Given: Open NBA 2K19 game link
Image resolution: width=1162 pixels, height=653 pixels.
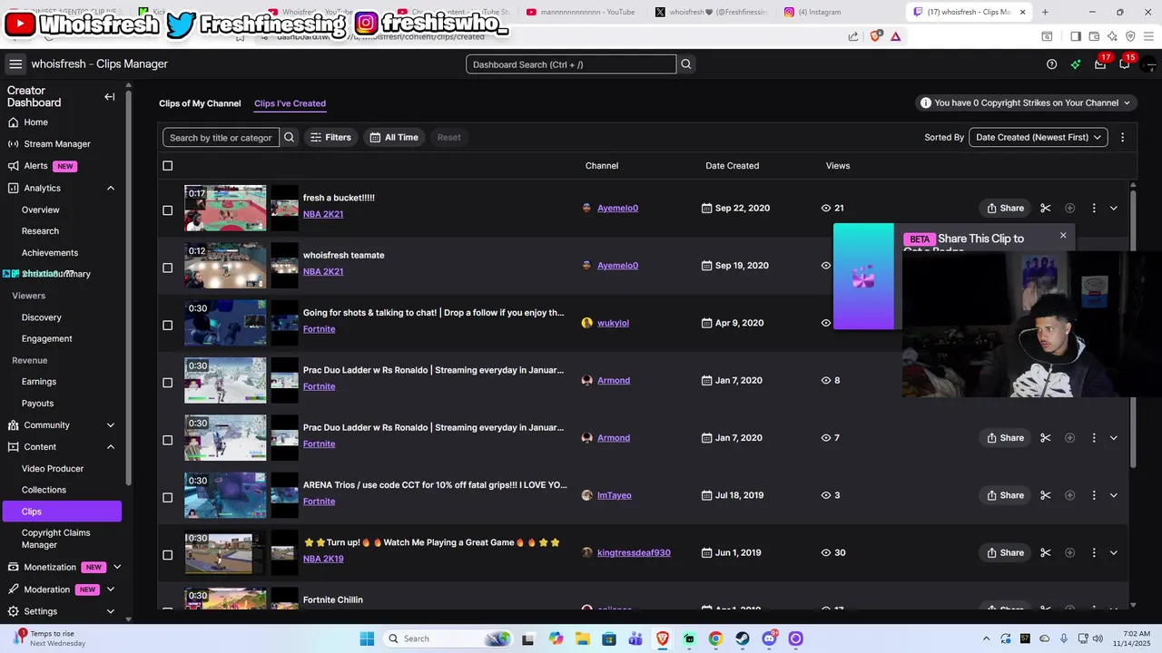Looking at the screenshot, I should point(323,559).
